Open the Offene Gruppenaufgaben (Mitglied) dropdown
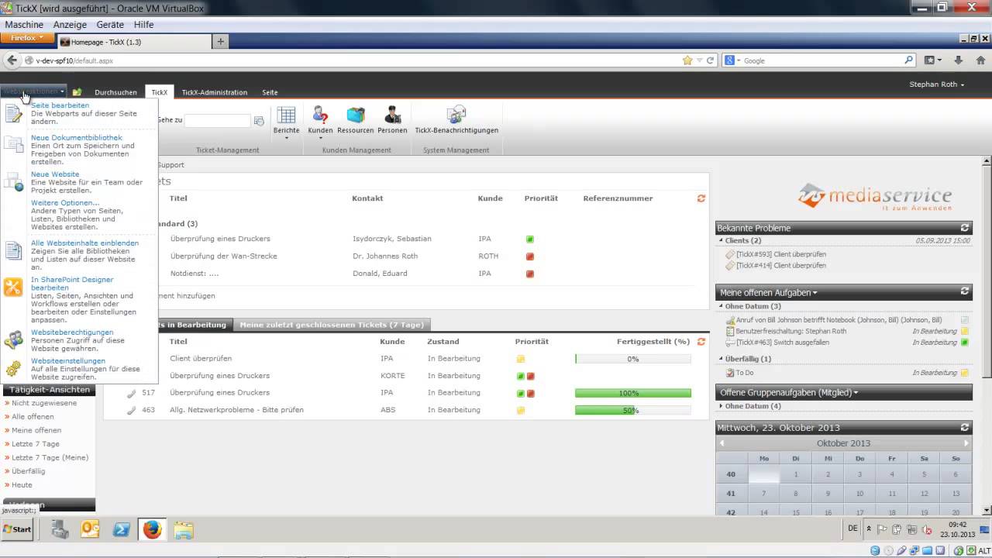Image resolution: width=992 pixels, height=558 pixels. point(789,392)
